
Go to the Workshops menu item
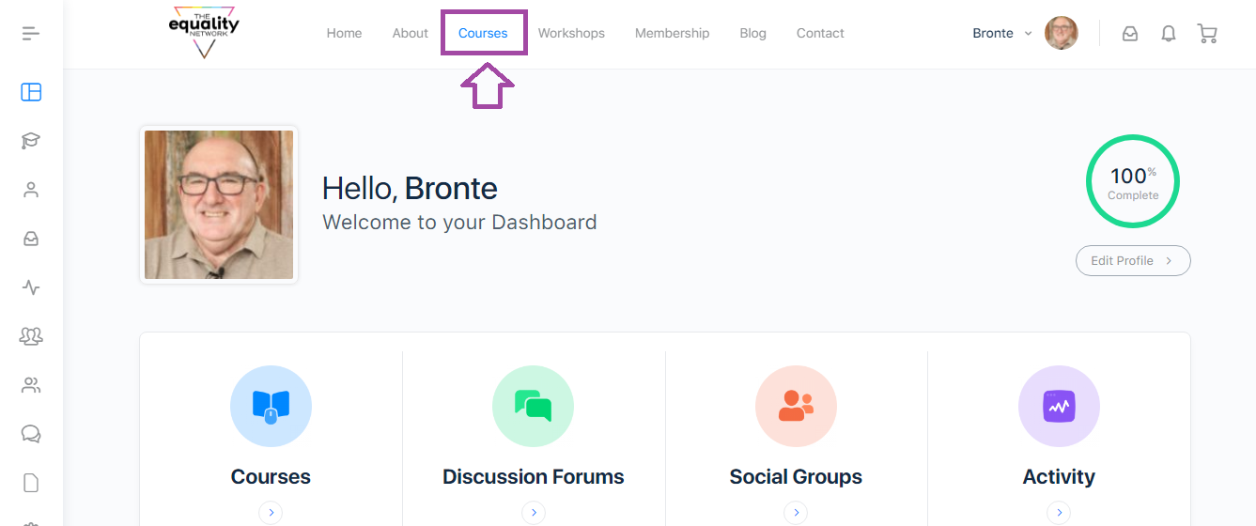(x=571, y=33)
